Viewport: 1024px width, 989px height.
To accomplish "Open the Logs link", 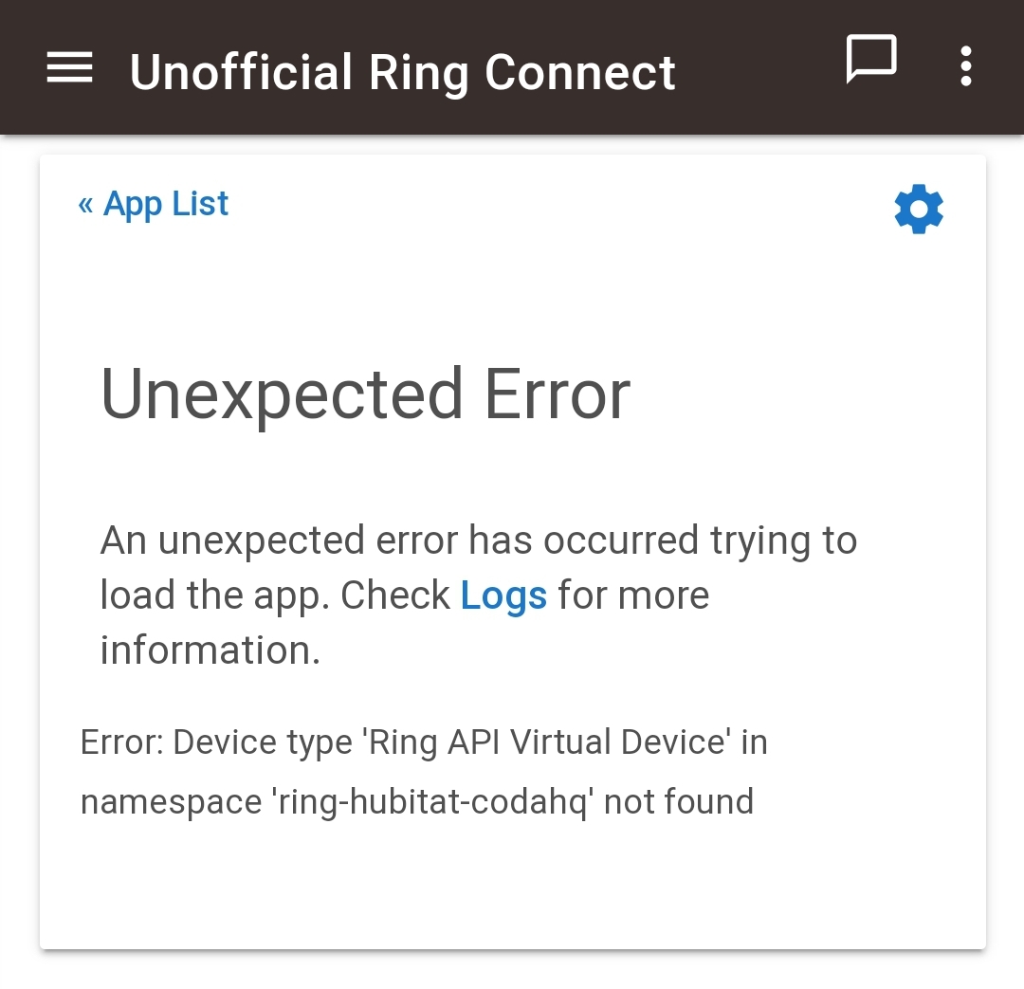I will 503,595.
